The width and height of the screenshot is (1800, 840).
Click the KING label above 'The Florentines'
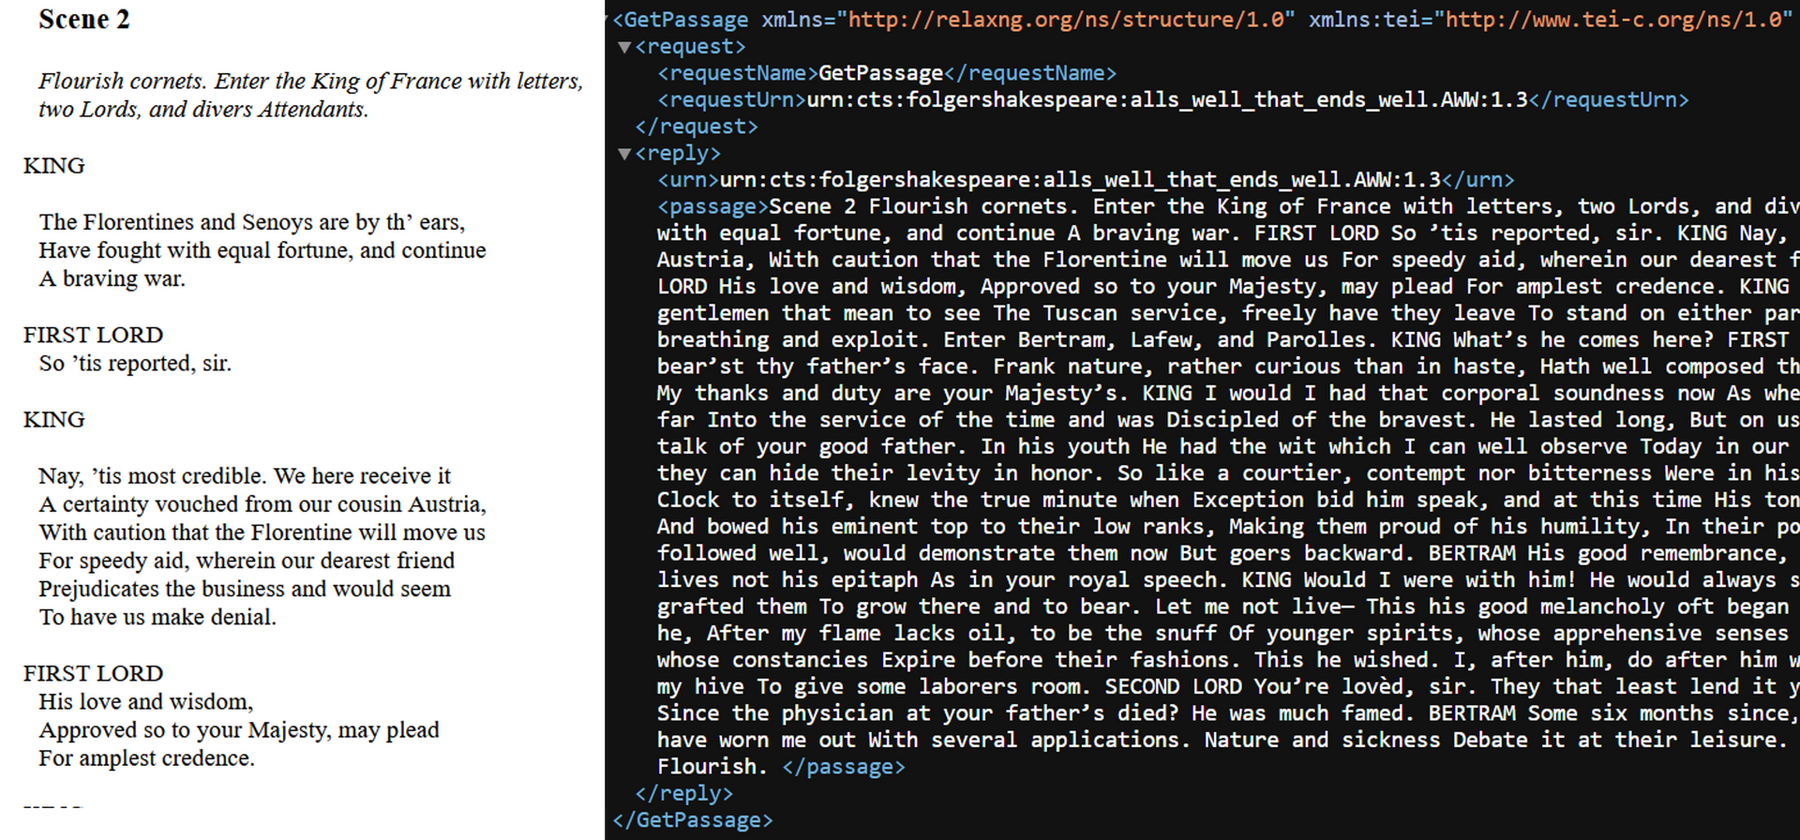54,166
